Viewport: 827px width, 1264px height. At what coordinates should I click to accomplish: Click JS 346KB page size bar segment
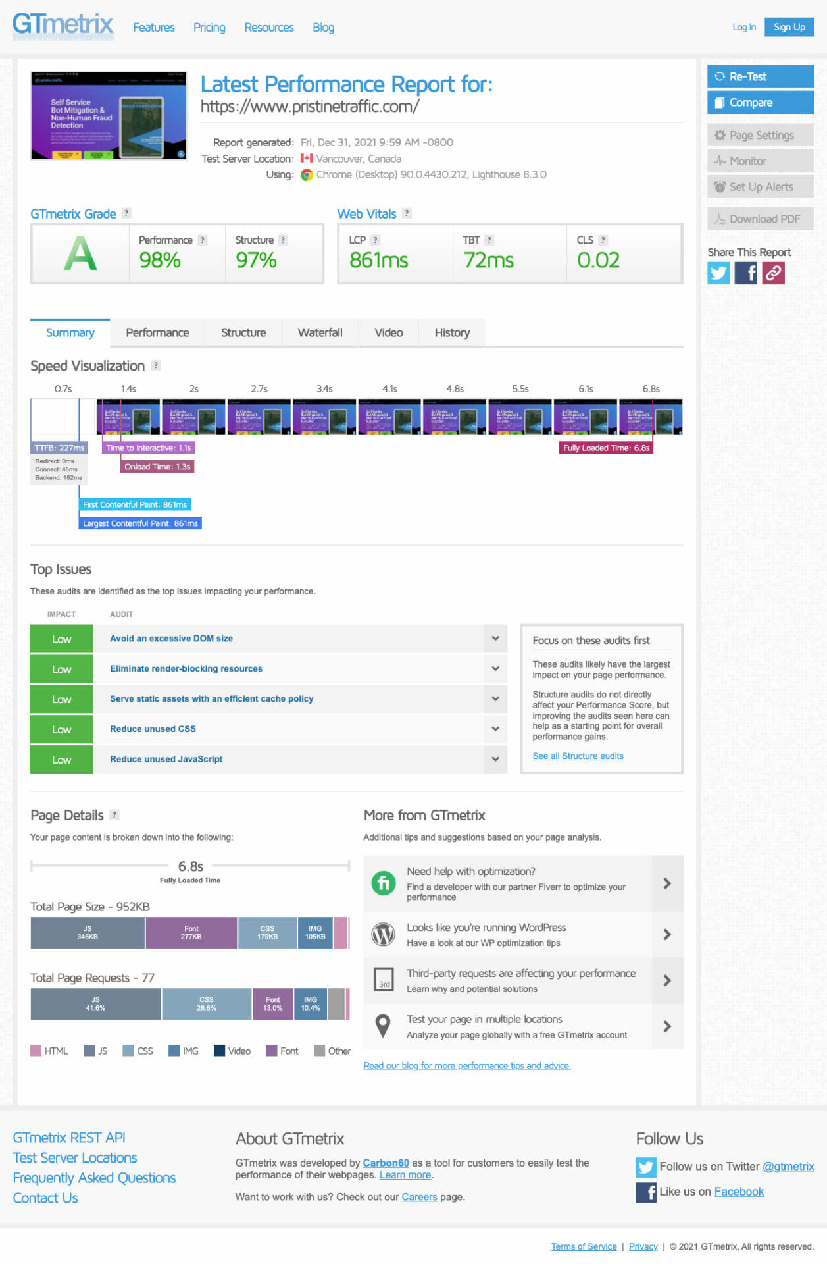pos(88,933)
